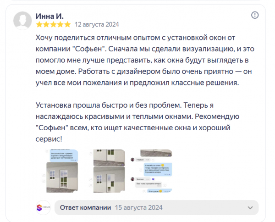Expand the company reply chevron
275x222 pixels.
(x=249, y=207)
